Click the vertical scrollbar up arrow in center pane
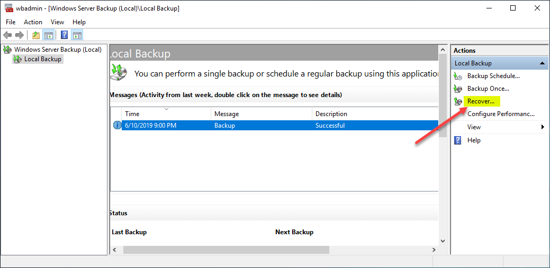The height and width of the screenshot is (268, 550). coord(443,50)
